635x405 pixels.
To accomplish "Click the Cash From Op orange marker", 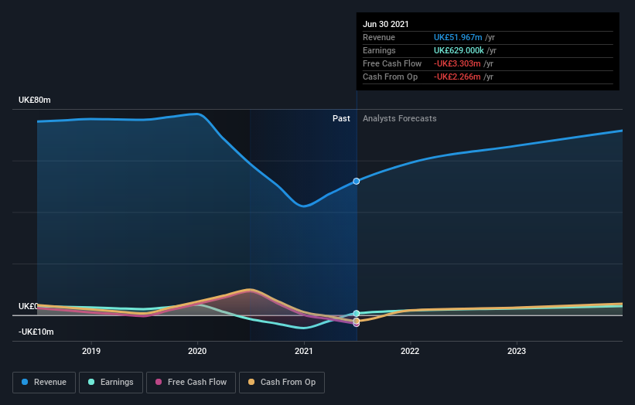I will coord(357,321).
